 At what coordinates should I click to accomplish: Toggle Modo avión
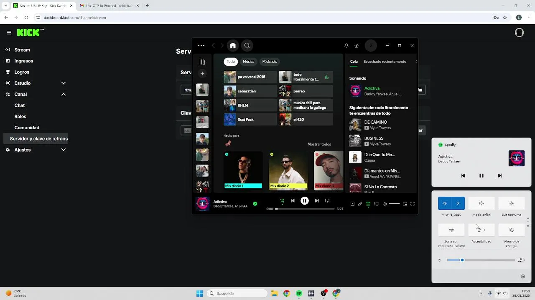pos(481,203)
